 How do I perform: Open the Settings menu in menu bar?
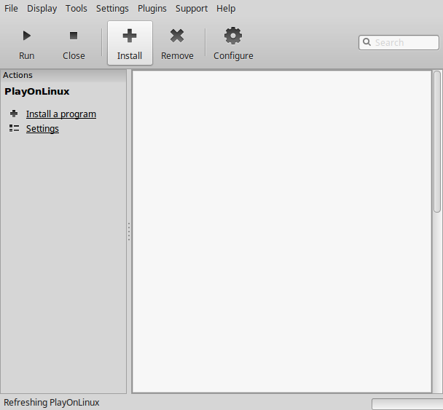click(112, 9)
